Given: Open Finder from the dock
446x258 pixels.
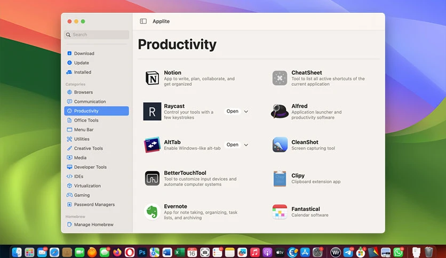Looking at the screenshot, I should coord(17,252).
